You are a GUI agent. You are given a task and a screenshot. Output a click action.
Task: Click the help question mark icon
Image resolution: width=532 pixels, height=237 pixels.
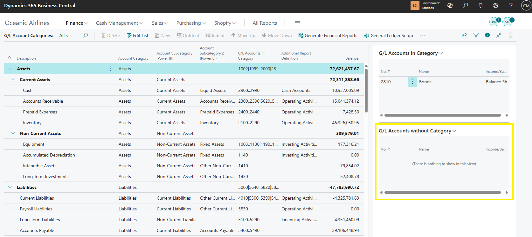[511, 5]
